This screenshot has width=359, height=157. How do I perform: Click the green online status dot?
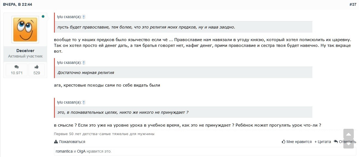pyautogui.click(x=43, y=16)
